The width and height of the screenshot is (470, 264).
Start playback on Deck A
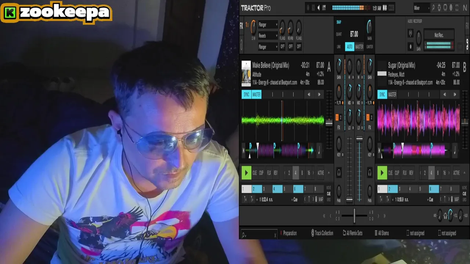(x=246, y=173)
